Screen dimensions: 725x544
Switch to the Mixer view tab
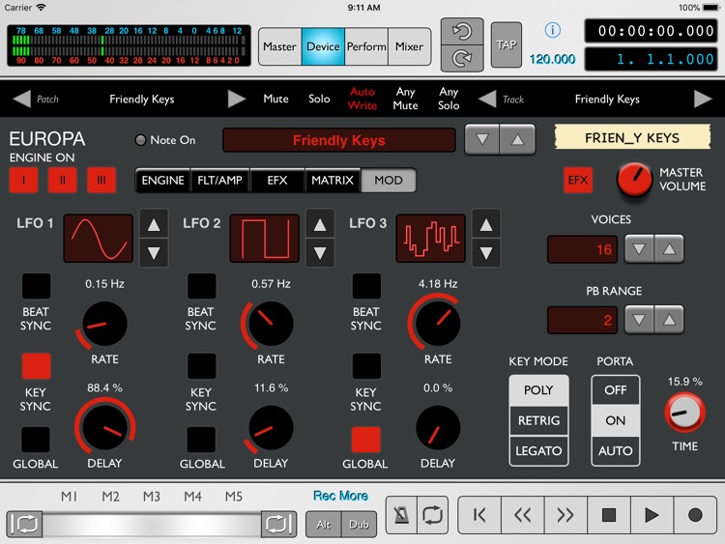coord(409,46)
